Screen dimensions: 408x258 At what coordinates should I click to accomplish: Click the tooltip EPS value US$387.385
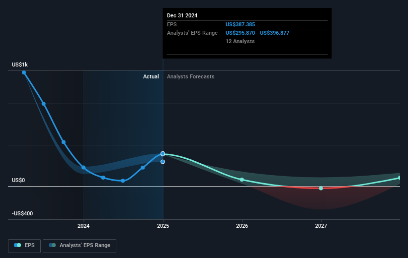pyautogui.click(x=240, y=24)
